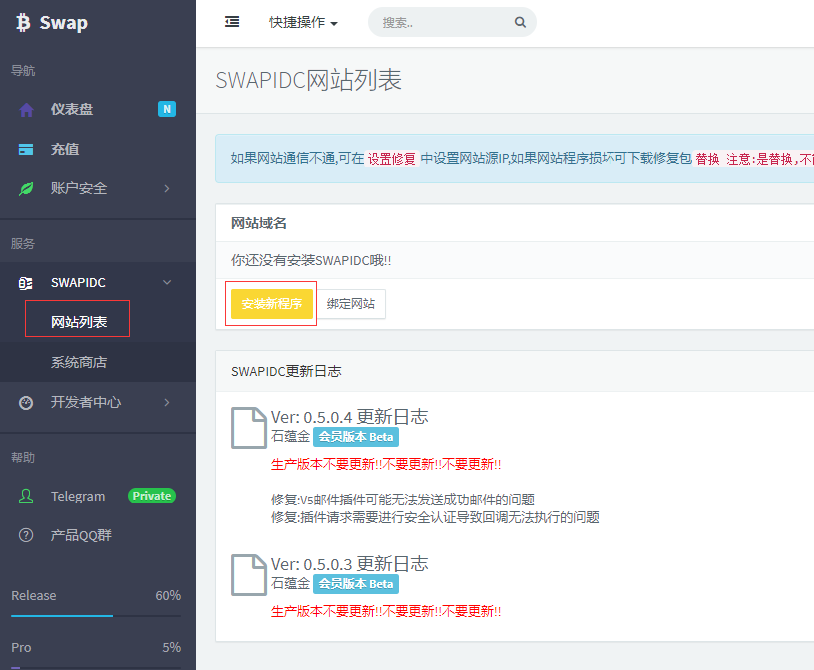The height and width of the screenshot is (670, 814).
Task: Click the SWAPIDC service icon
Action: click(x=26, y=283)
